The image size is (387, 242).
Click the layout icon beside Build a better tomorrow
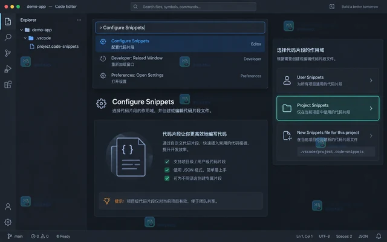(x=332, y=7)
